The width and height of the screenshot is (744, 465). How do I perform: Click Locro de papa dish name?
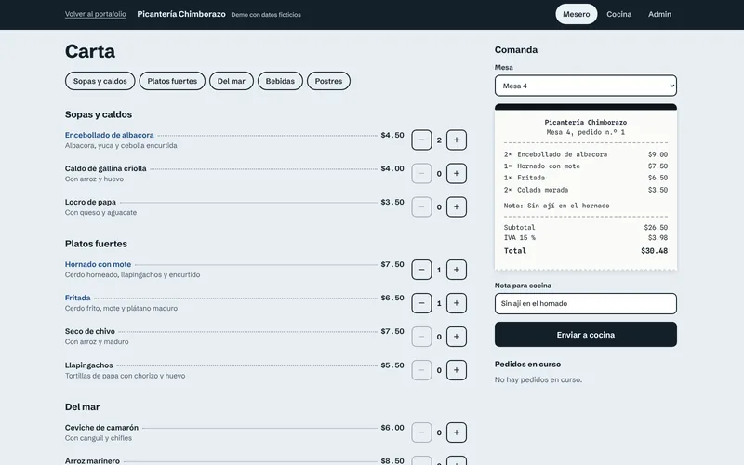click(x=90, y=202)
